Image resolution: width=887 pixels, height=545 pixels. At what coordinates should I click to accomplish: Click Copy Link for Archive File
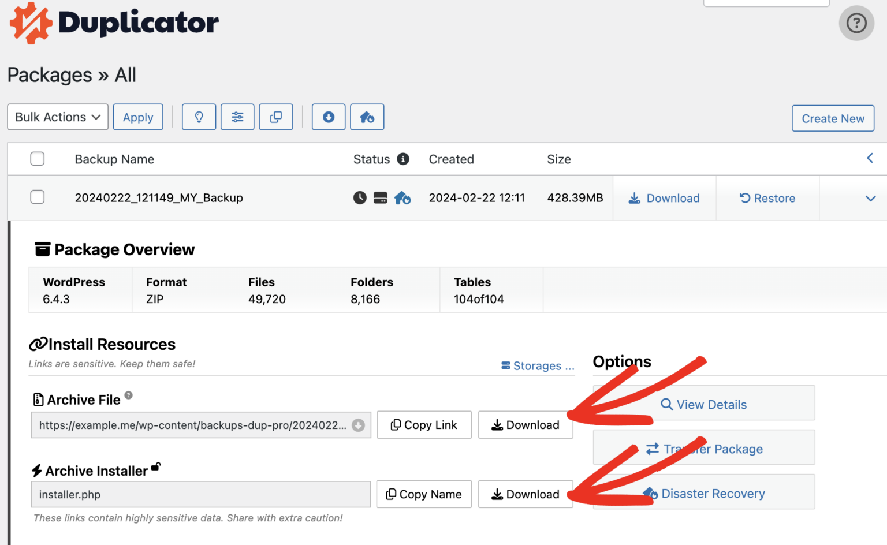pos(424,425)
